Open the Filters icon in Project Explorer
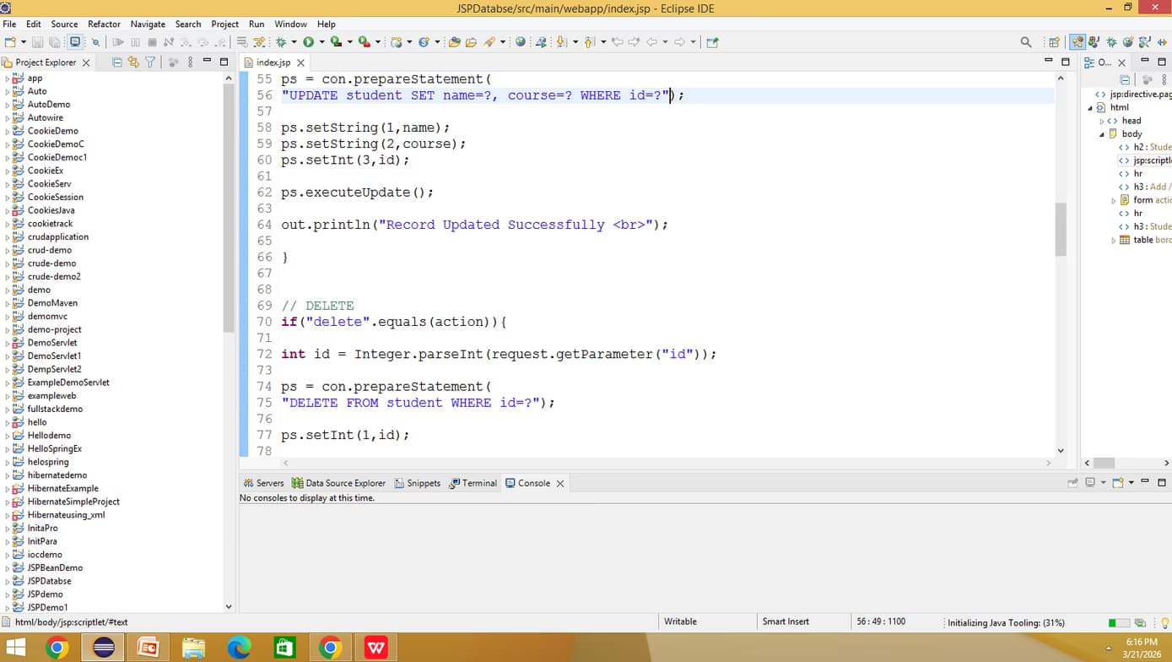 pos(152,62)
